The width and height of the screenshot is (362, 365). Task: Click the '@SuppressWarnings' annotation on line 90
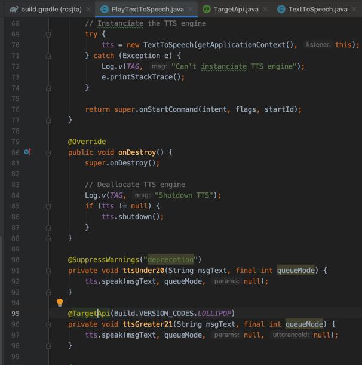point(103,259)
